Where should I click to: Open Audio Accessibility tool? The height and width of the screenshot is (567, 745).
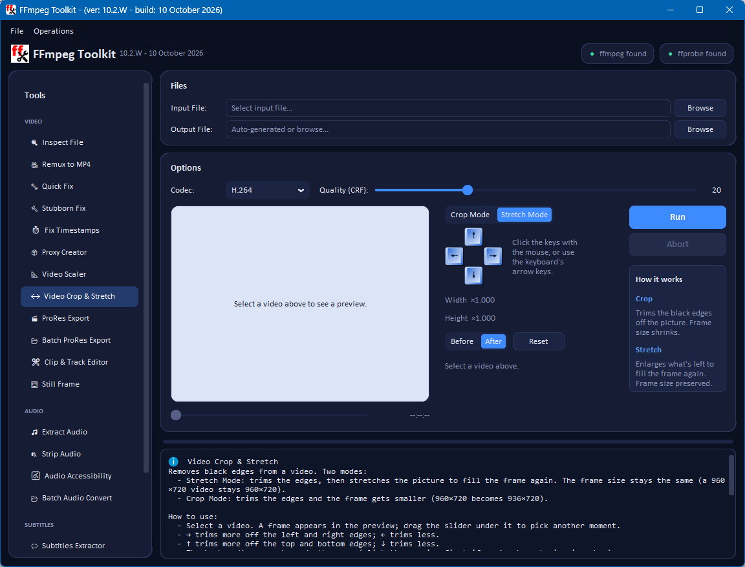click(x=80, y=476)
